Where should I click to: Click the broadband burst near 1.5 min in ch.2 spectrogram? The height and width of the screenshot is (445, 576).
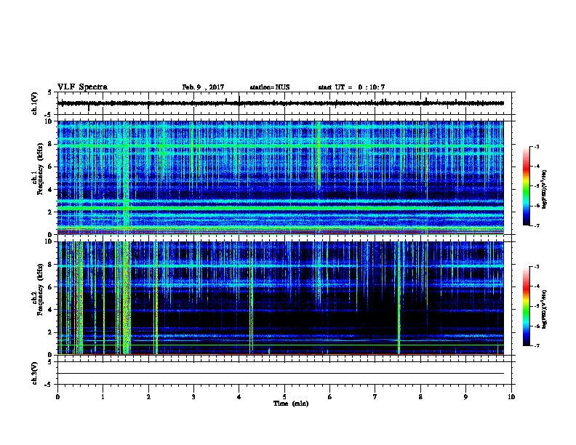[x=127, y=298]
